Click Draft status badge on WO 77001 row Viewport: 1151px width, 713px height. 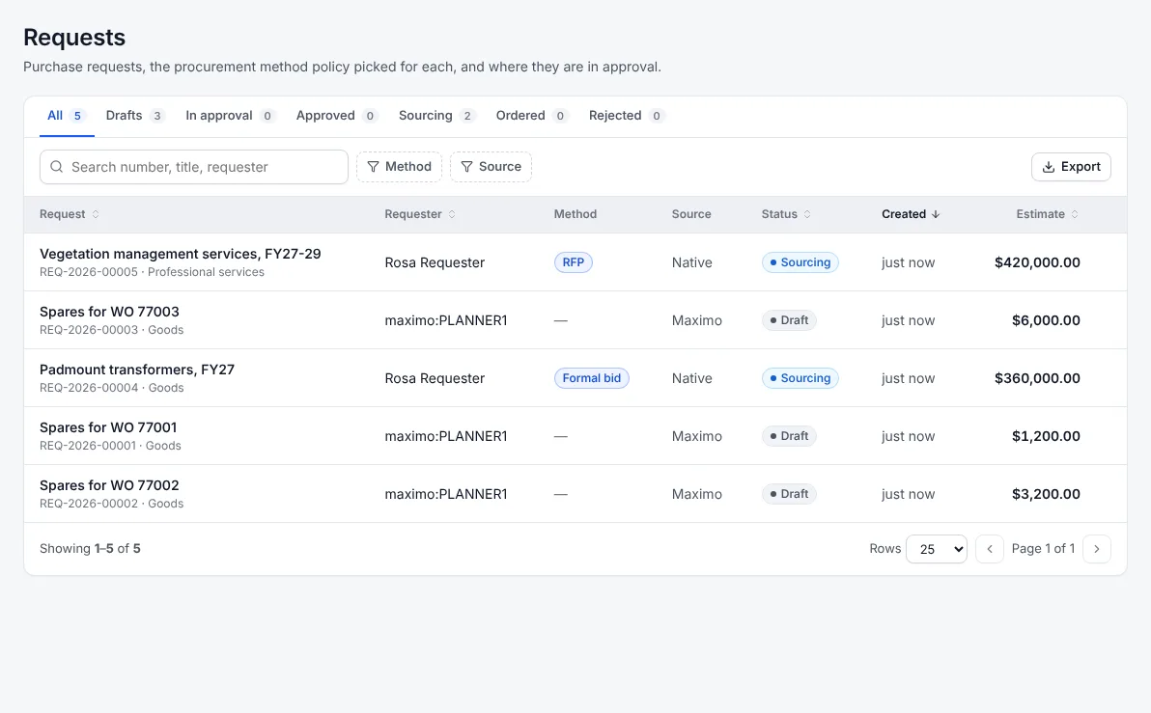tap(789, 436)
